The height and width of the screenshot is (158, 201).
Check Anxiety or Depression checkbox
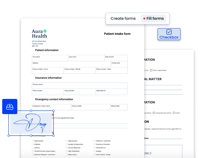pyautogui.click(x=67, y=144)
